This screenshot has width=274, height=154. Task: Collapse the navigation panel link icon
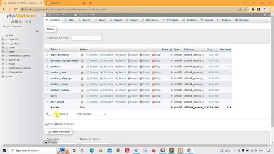click(x=37, y=31)
